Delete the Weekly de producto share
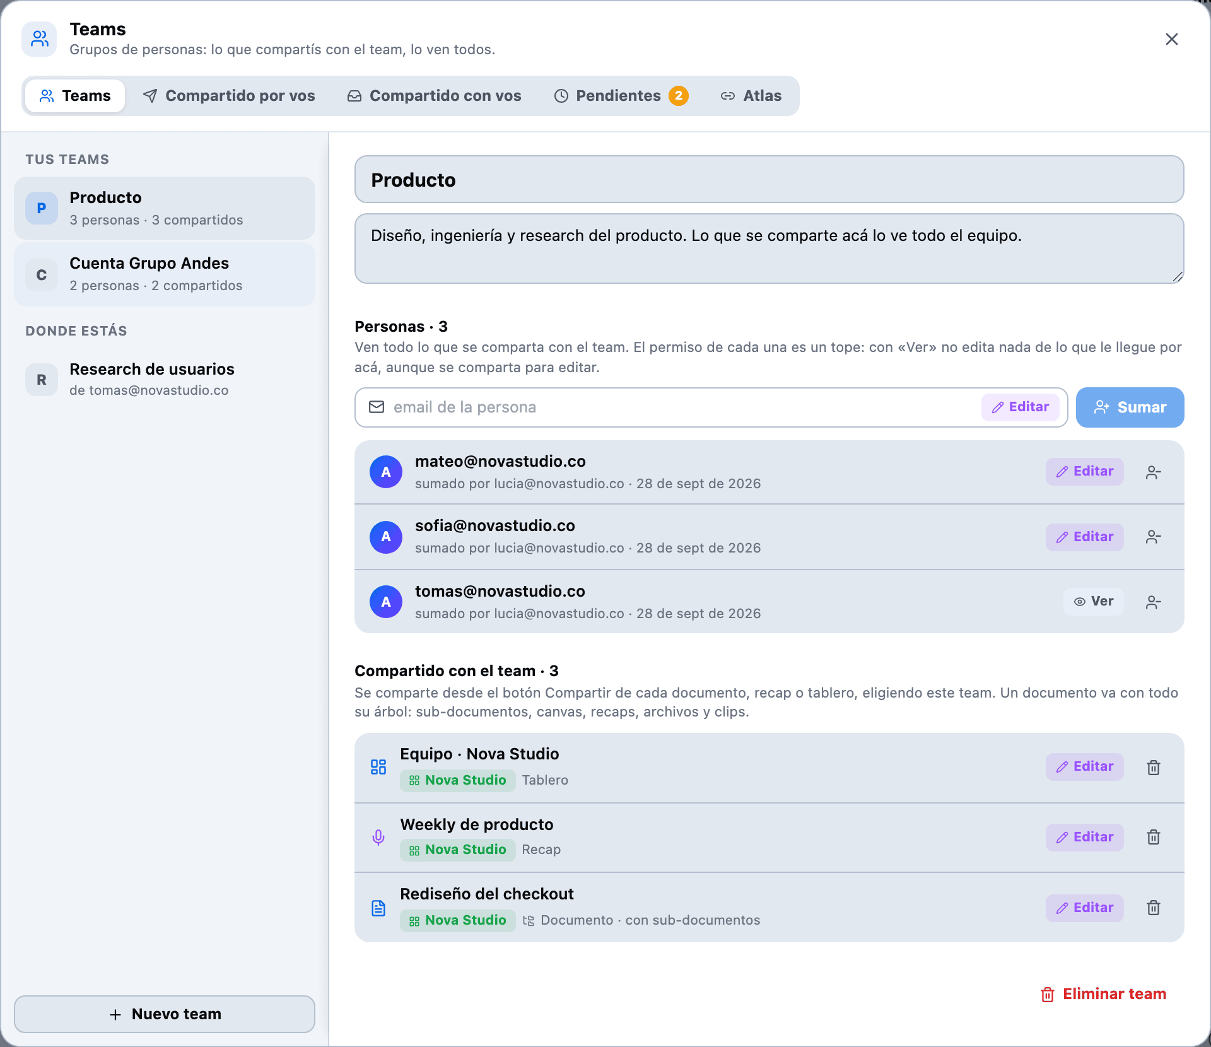 (x=1153, y=837)
